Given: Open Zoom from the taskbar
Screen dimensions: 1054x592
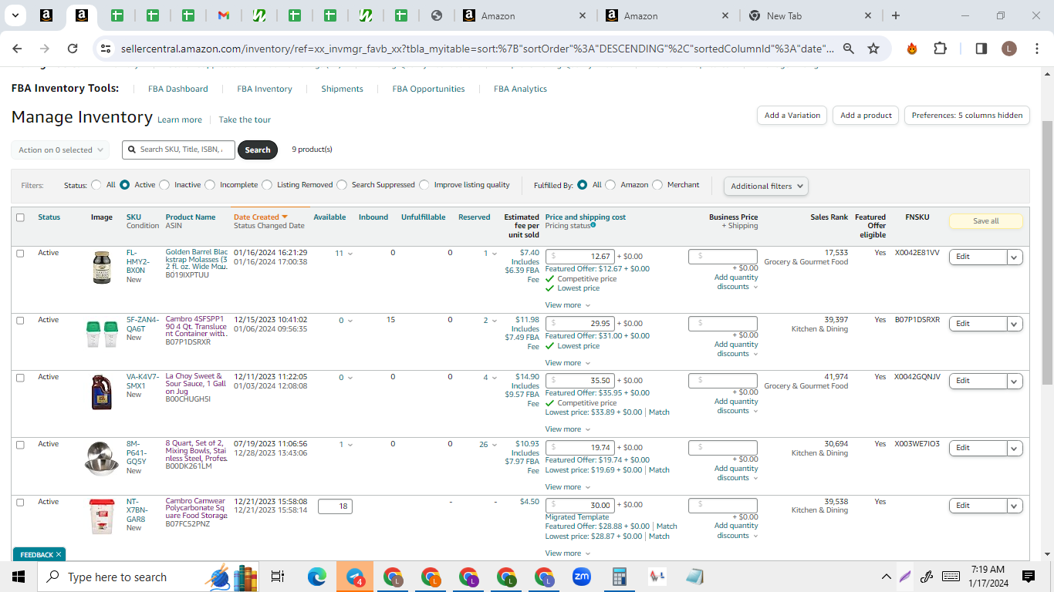Looking at the screenshot, I should pyautogui.click(x=581, y=577).
